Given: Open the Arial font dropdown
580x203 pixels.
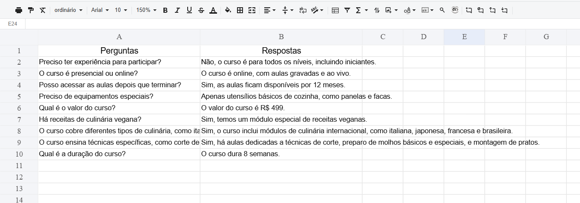Looking at the screenshot, I should click(x=100, y=10).
